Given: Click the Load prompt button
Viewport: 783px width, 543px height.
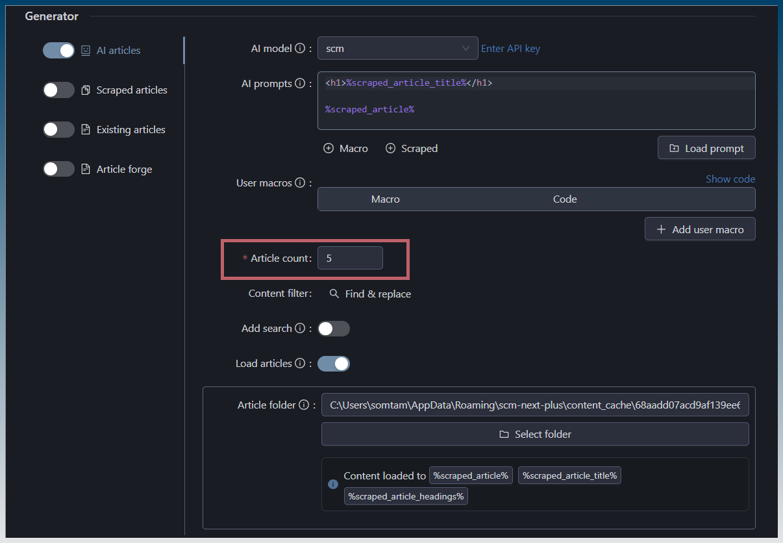Looking at the screenshot, I should tap(706, 148).
